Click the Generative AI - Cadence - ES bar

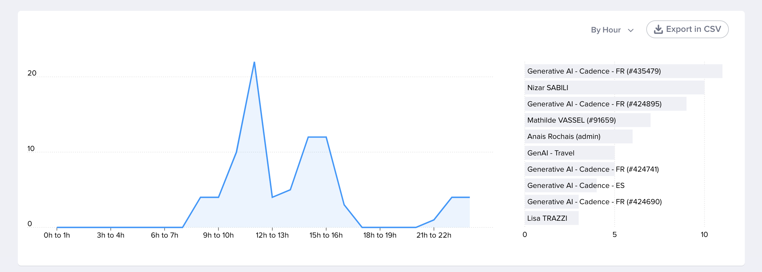pyautogui.click(x=561, y=185)
